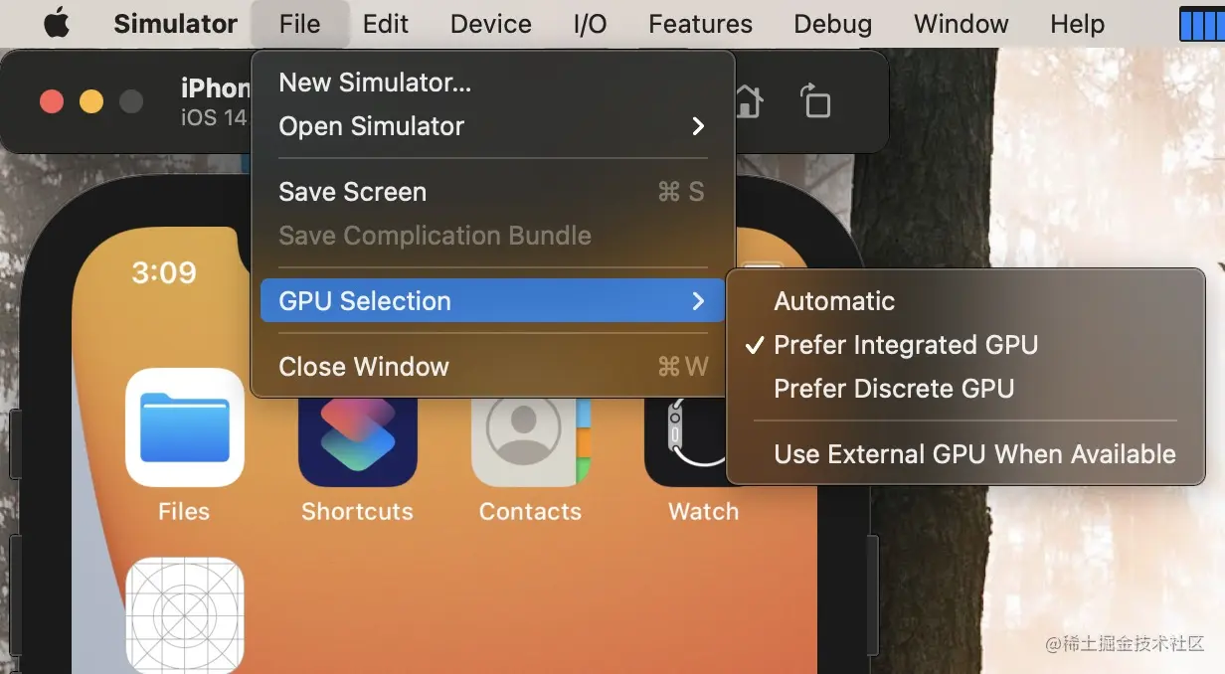The height and width of the screenshot is (674, 1225).
Task: Open the blank placeholder grid app icon
Action: point(185,615)
